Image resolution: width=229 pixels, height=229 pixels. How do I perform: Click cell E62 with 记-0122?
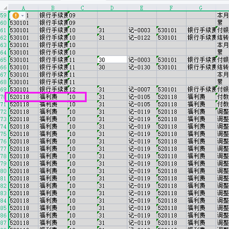(142, 38)
